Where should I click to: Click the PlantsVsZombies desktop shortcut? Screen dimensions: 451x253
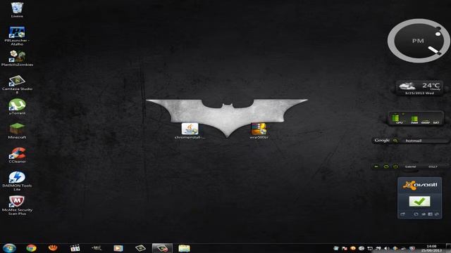[17, 58]
